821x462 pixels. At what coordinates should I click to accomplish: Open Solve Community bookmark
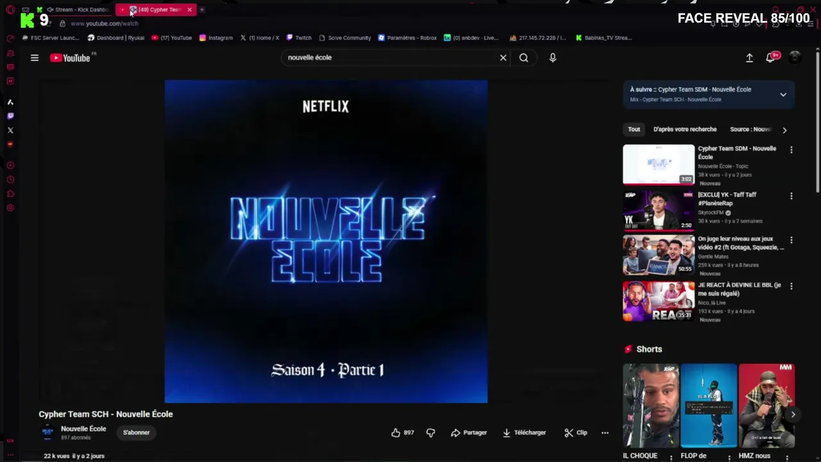click(x=345, y=38)
